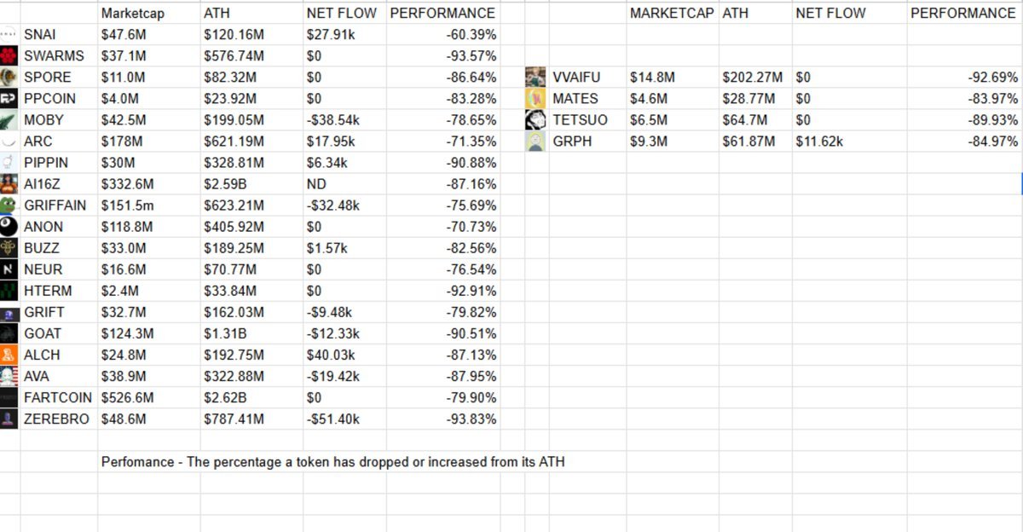
Task: Select the left PERFORMANCE header cell
Action: 443,14
